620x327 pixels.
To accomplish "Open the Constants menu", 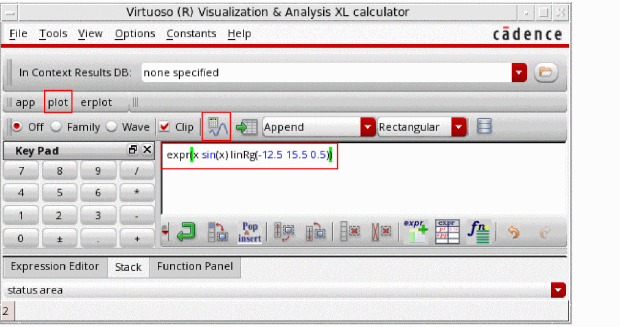I will click(192, 34).
